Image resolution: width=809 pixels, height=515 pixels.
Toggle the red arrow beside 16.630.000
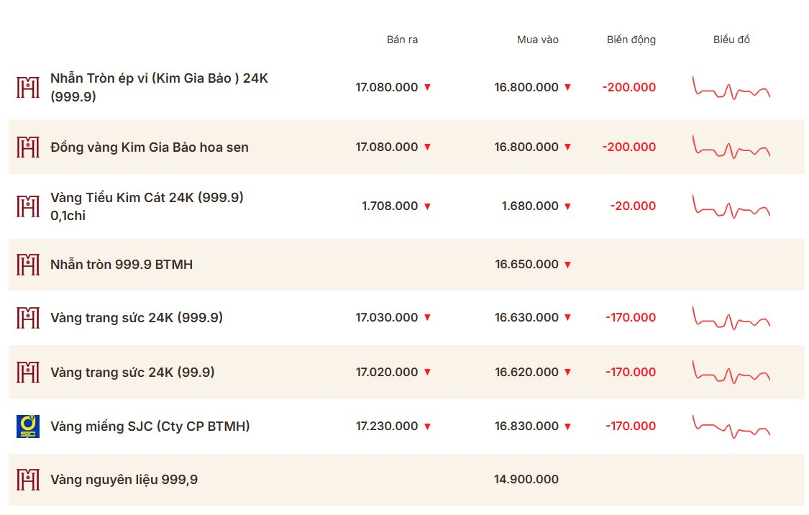[x=568, y=317]
